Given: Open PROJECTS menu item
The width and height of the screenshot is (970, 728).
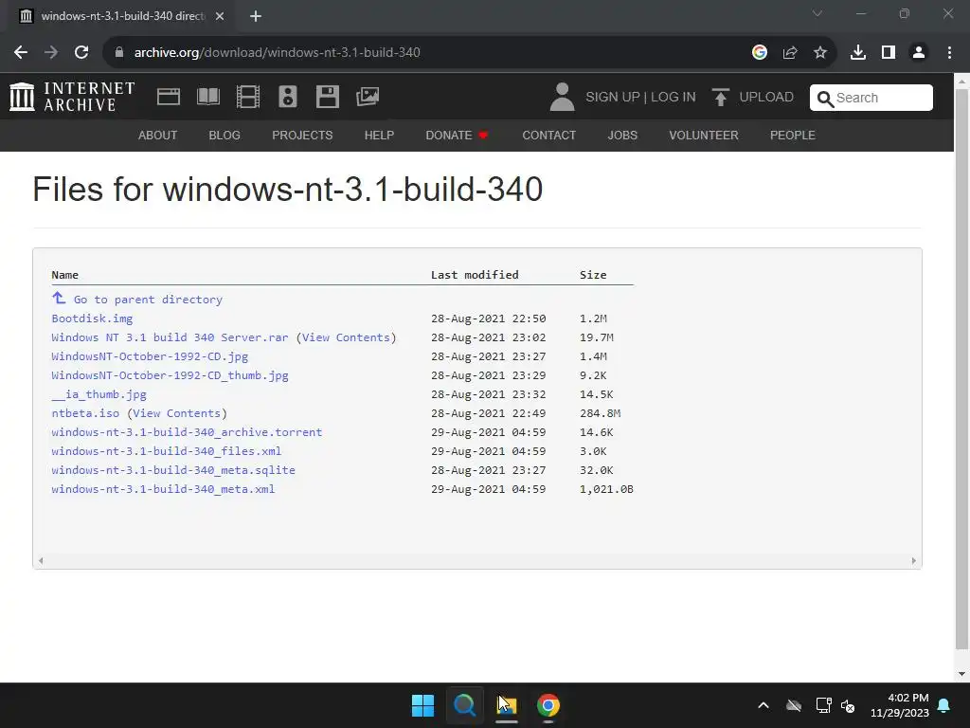Looking at the screenshot, I should (x=302, y=135).
